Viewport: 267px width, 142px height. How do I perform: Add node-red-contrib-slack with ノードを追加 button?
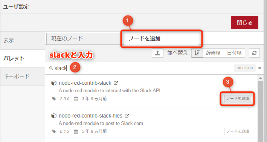pyautogui.click(x=238, y=99)
